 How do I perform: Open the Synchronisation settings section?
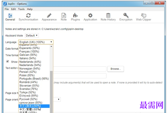[x=28, y=17]
